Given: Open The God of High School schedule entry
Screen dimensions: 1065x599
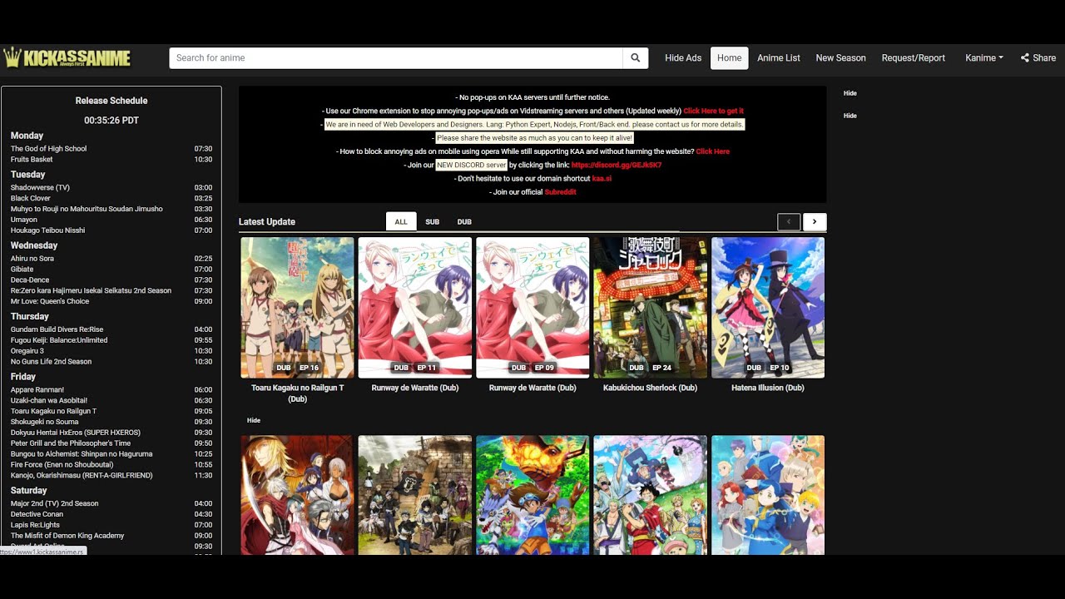Looking at the screenshot, I should pos(48,149).
